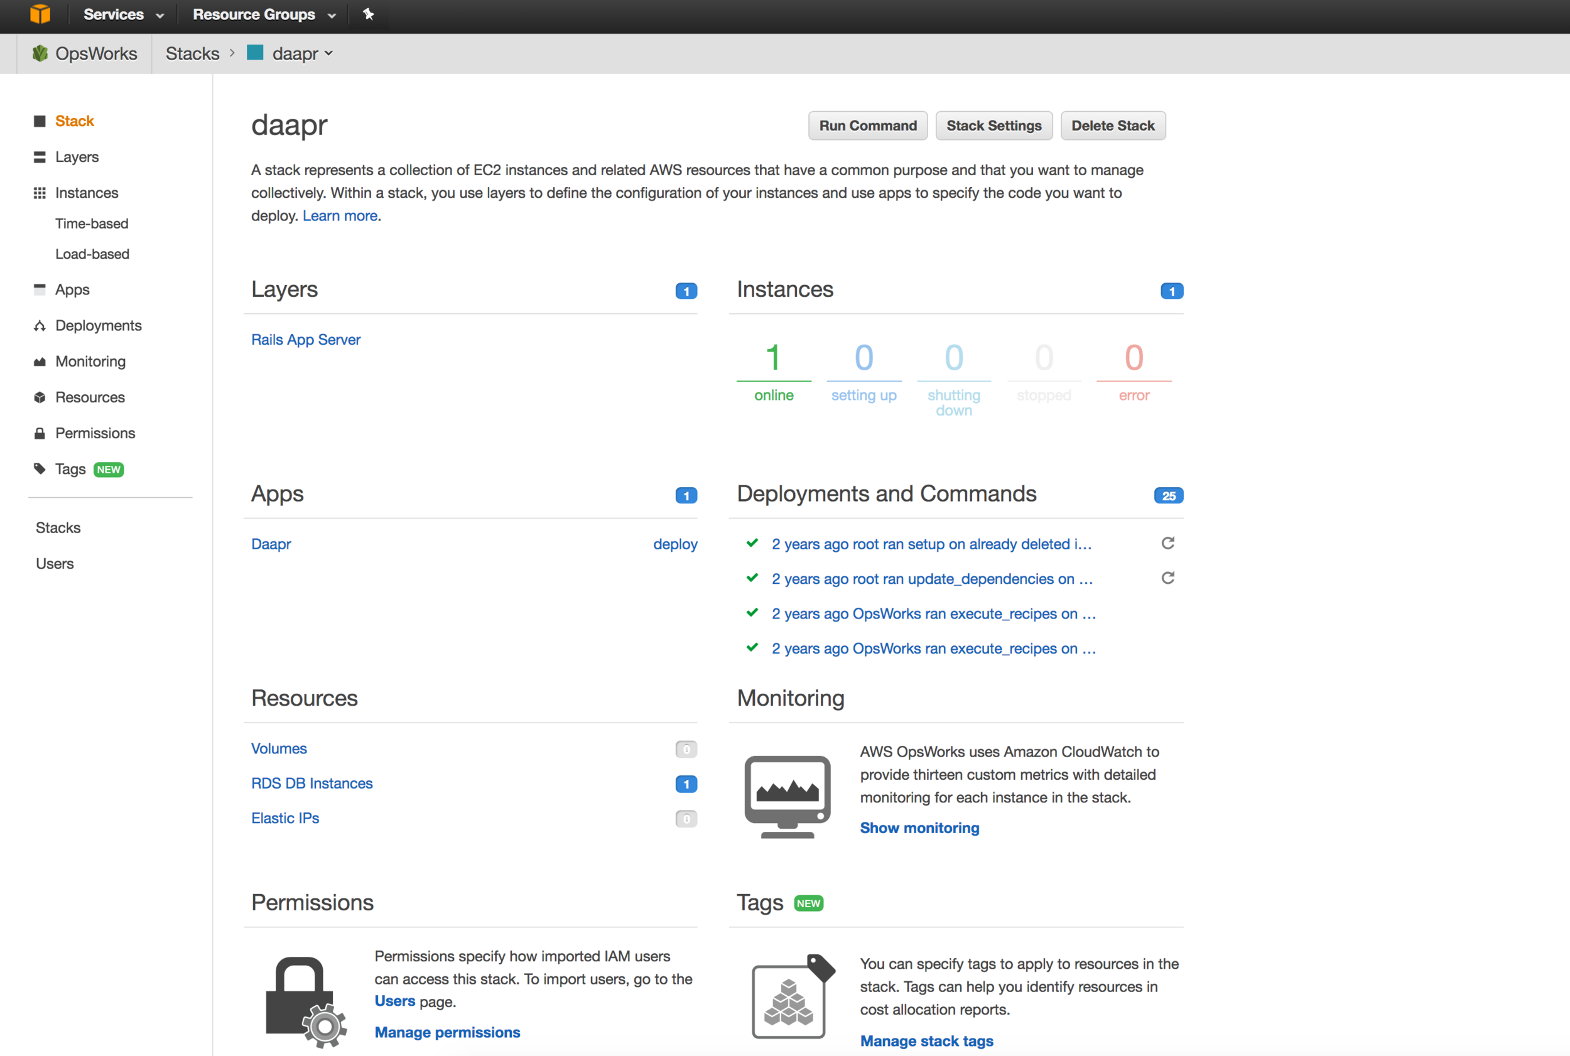Open the Monitoring section heading

(791, 698)
